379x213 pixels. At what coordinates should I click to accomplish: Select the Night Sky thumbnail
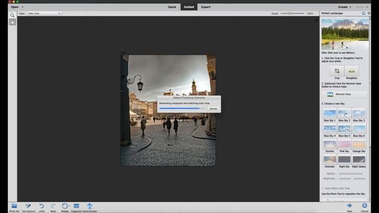(345, 160)
